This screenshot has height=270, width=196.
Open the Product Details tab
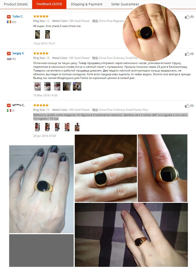coord(16,4)
